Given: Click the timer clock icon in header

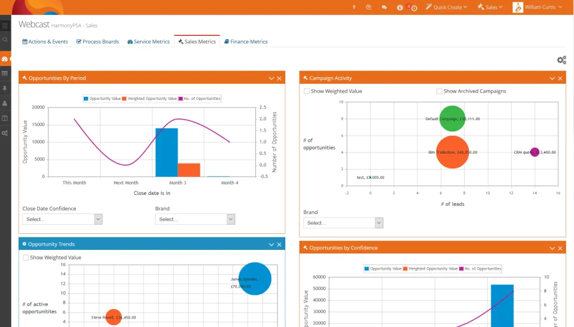Looking at the screenshot, I should tap(414, 8).
